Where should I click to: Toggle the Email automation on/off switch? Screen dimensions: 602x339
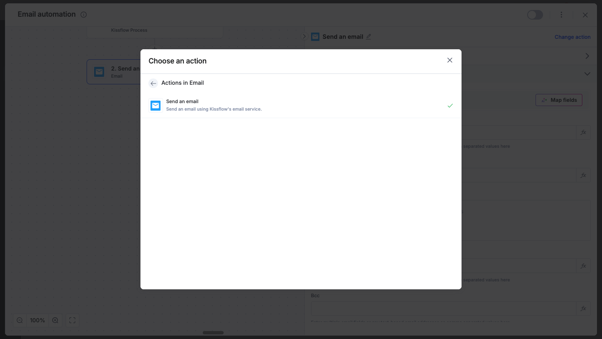coord(535,15)
